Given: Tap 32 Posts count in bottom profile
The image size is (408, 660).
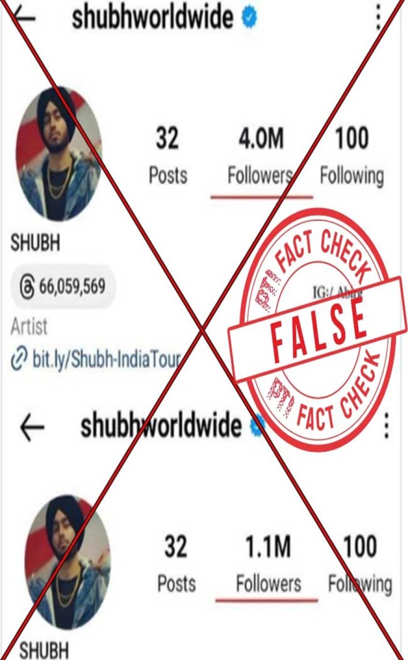Looking at the screenshot, I should 176,564.
